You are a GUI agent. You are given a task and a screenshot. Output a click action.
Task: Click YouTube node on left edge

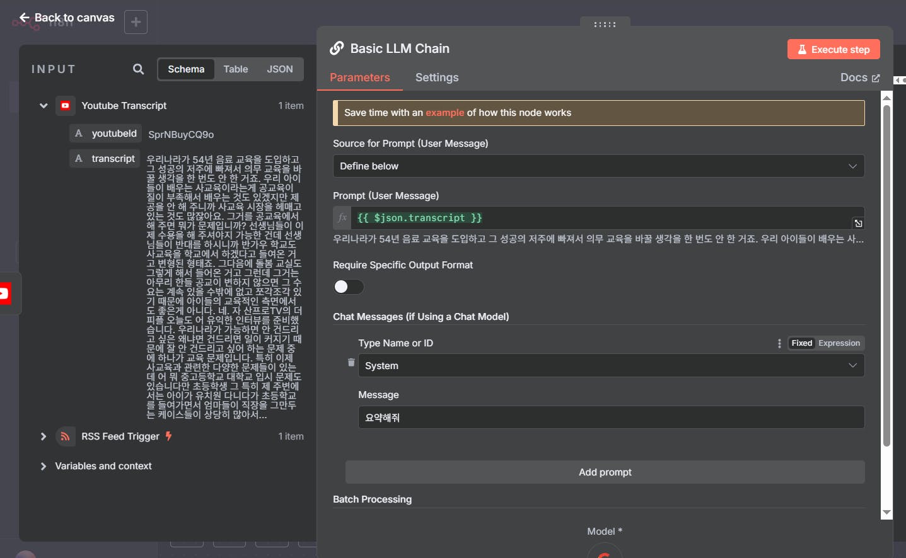[5, 293]
